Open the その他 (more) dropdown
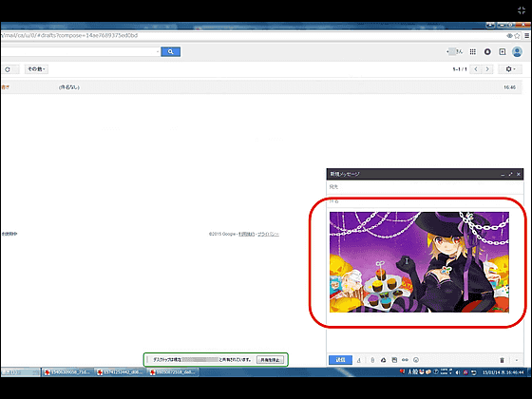The height and width of the screenshot is (399, 532). 36,69
